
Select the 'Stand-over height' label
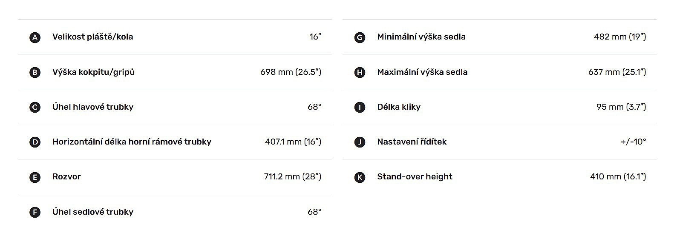tap(415, 176)
